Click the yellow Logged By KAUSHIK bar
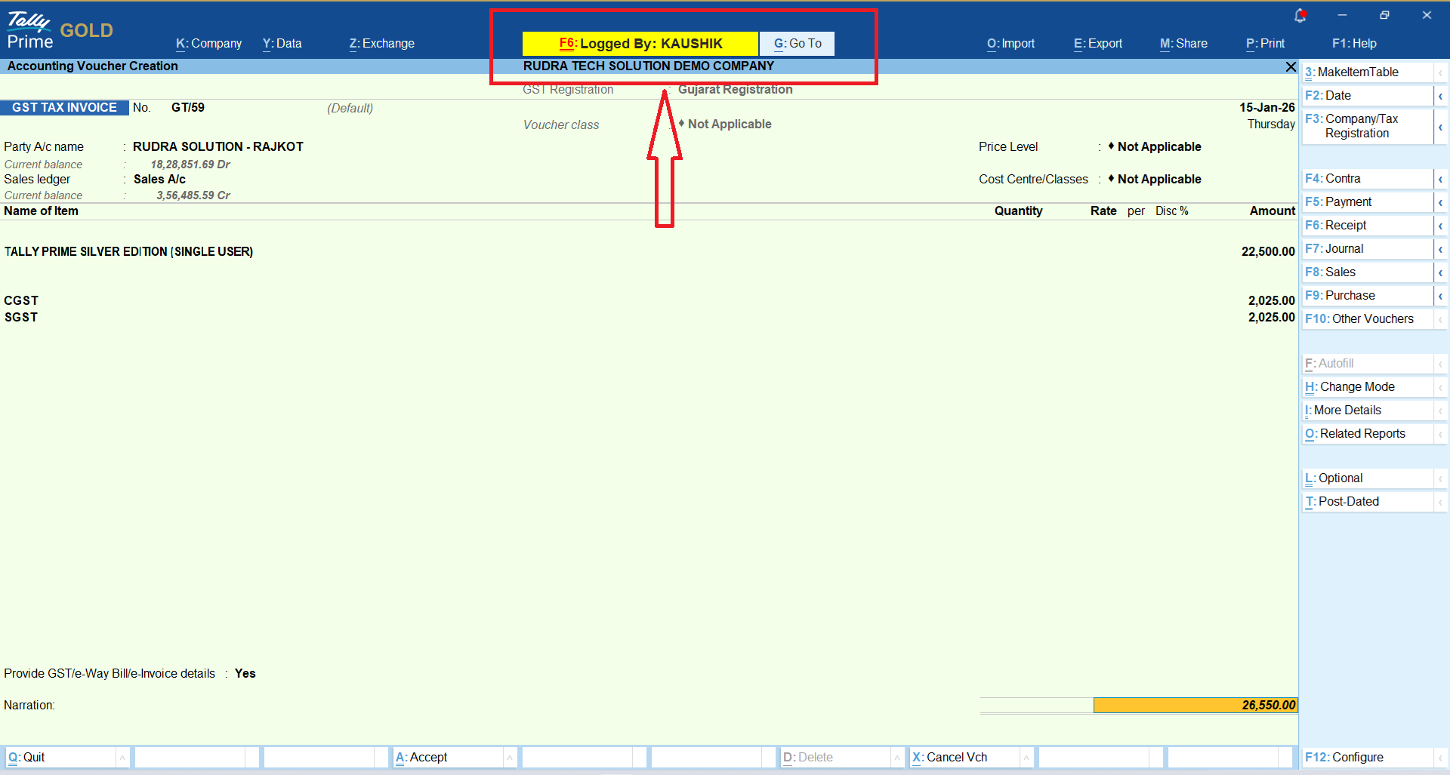This screenshot has width=1450, height=775. coord(640,44)
